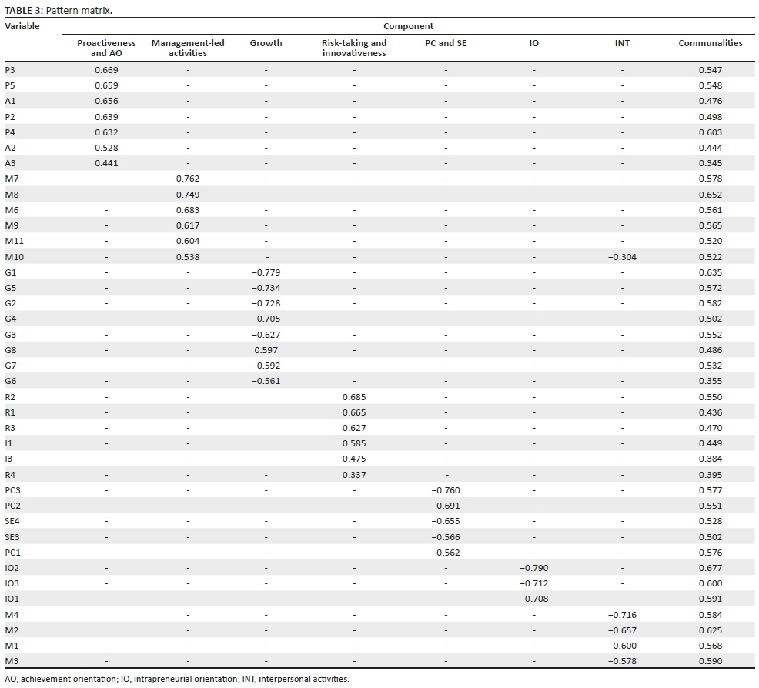Select the 0.597 loading in row G8
Screen dimensions: 759x688
click(x=266, y=350)
